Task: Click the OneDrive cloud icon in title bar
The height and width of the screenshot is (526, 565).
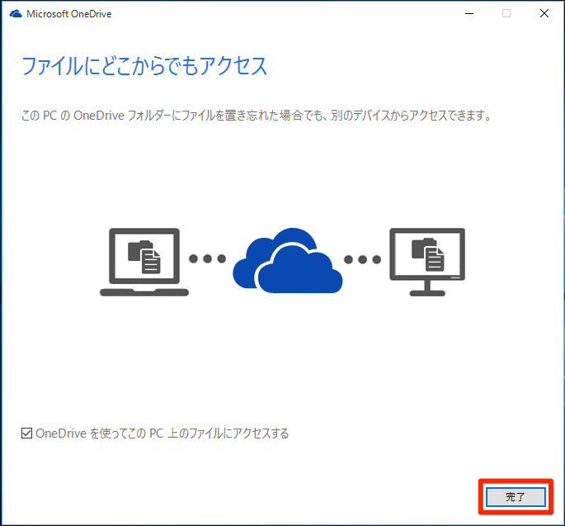Action: pos(16,14)
